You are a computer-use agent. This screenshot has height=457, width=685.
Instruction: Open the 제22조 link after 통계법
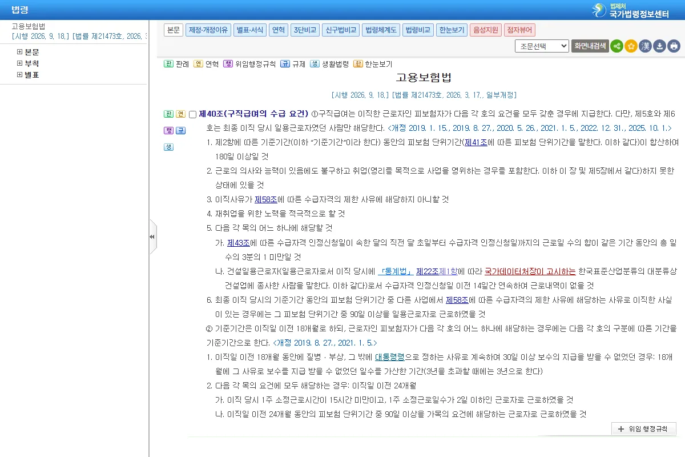coord(427,271)
